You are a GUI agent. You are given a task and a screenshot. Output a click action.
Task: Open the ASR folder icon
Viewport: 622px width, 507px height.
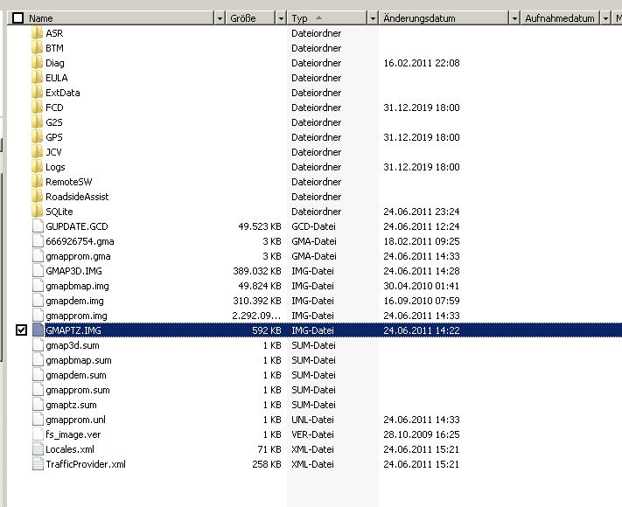tap(37, 33)
